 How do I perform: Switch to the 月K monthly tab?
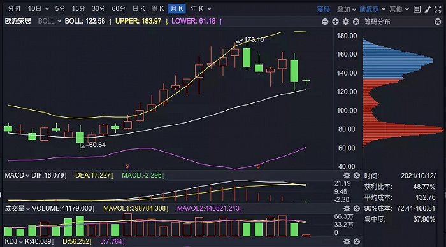(176, 9)
